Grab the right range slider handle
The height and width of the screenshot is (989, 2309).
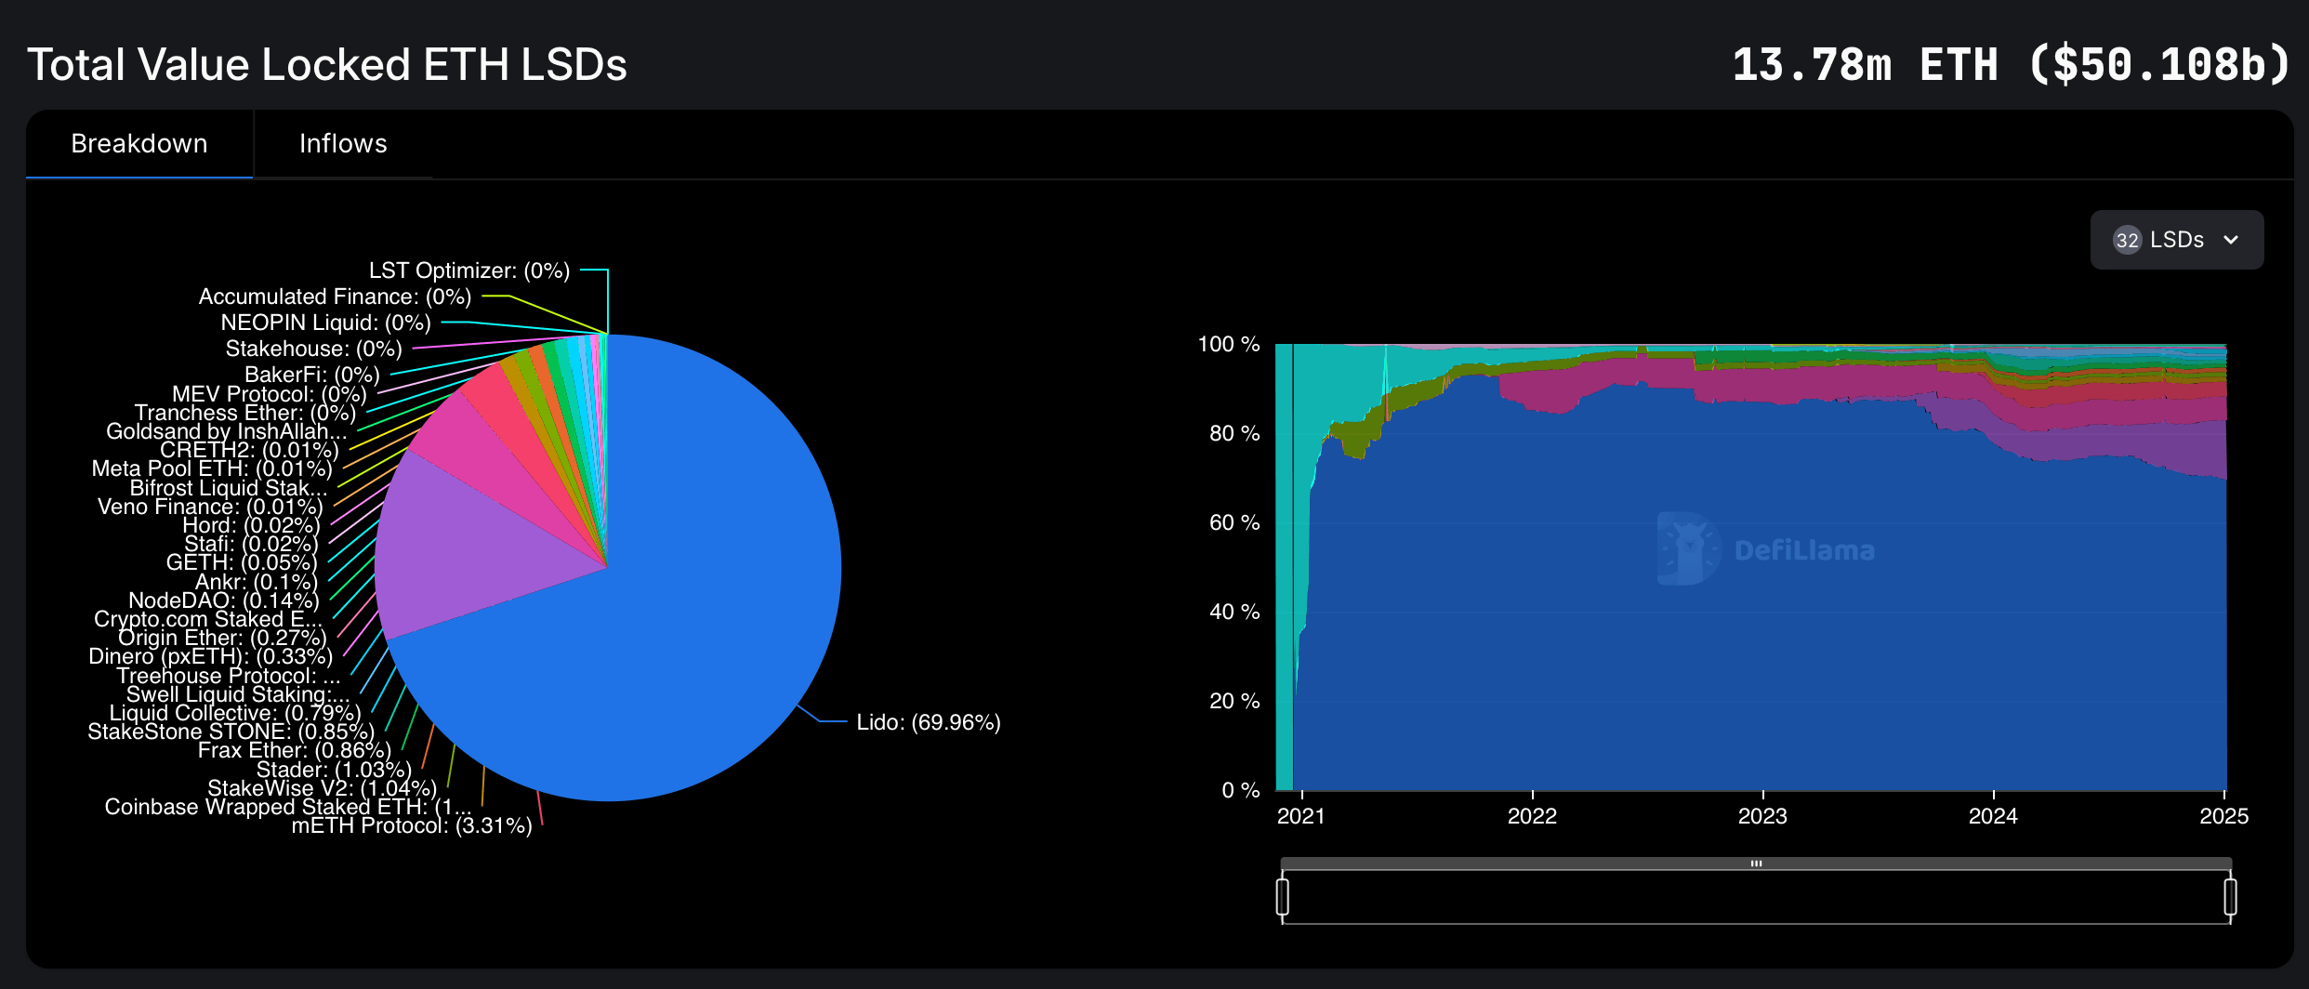(2230, 897)
